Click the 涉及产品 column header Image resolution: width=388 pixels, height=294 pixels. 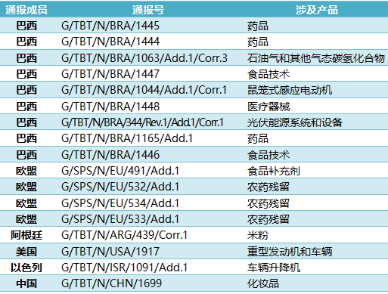pos(317,10)
